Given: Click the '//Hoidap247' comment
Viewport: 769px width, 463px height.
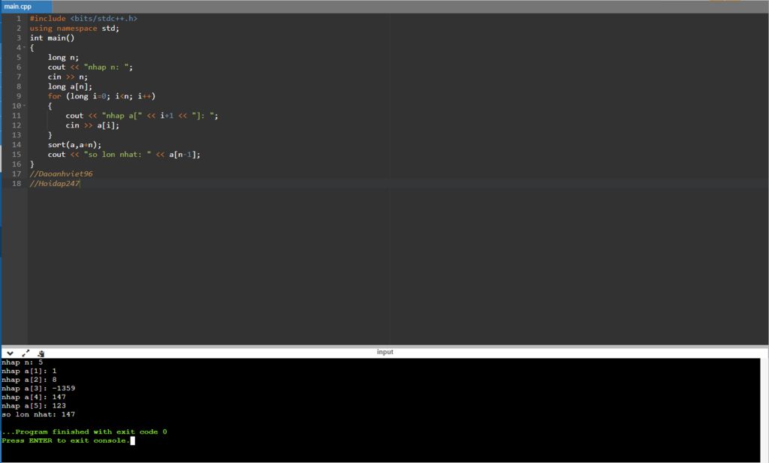Looking at the screenshot, I should point(54,184).
